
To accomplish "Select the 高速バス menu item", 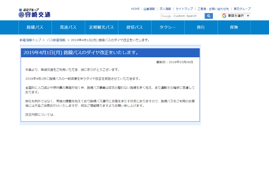I will [x=68, y=27].
